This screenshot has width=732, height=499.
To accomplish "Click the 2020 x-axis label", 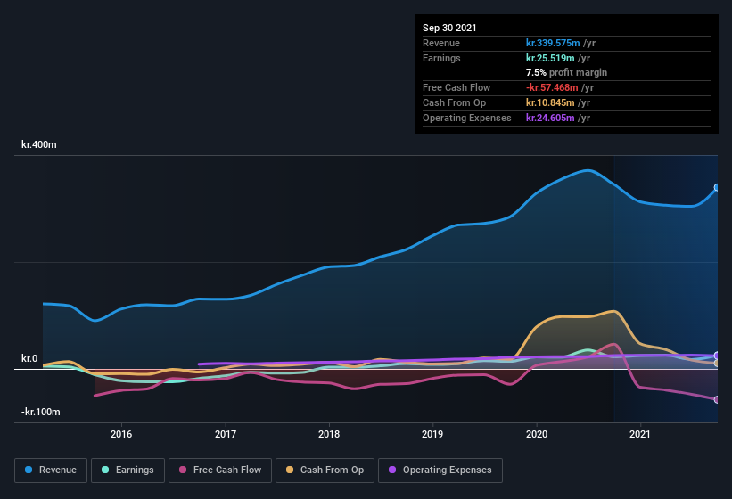I will coord(537,434).
